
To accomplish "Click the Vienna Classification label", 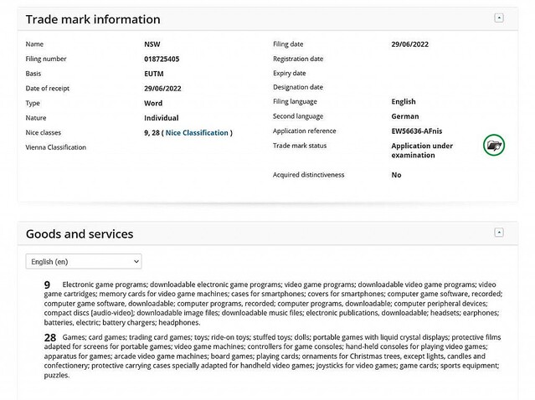I will point(56,147).
